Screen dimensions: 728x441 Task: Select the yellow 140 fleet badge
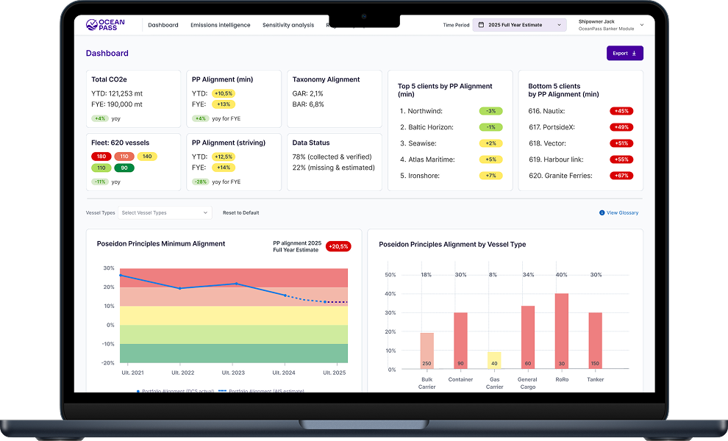146,157
